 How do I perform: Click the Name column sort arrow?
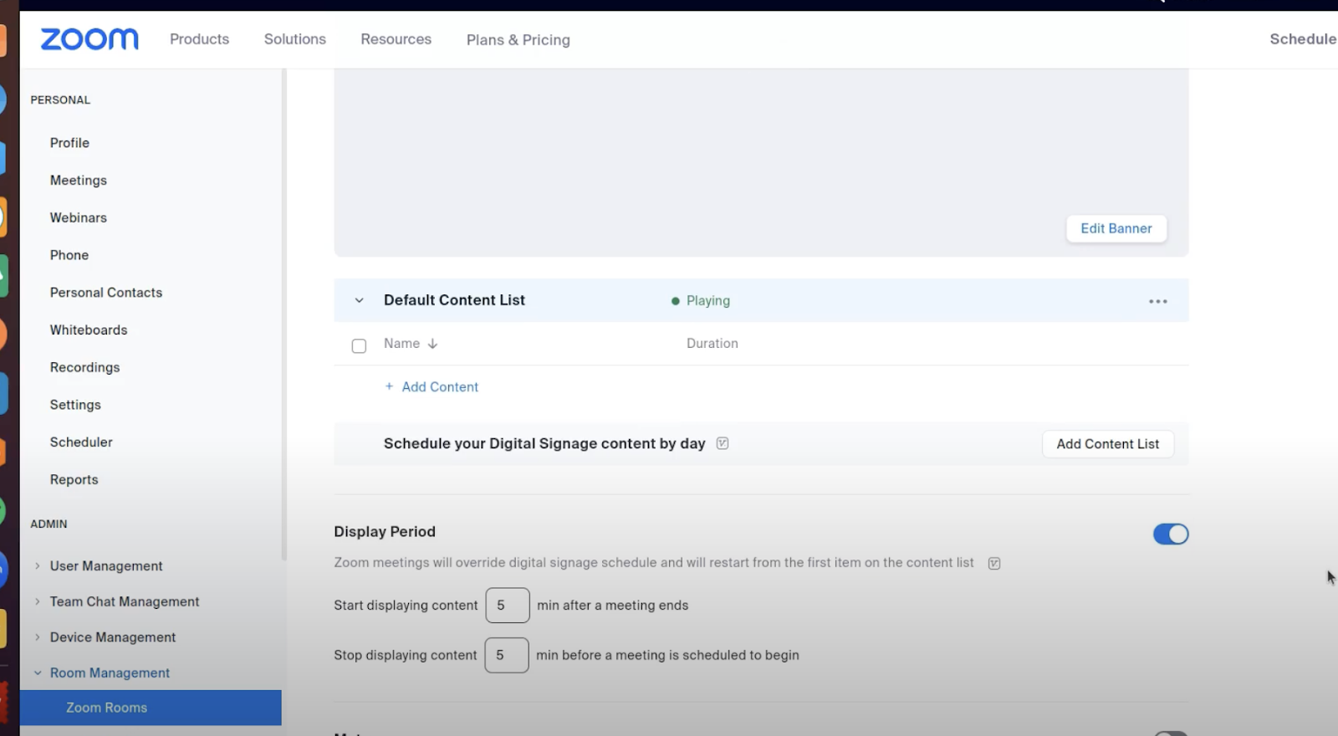pos(432,344)
